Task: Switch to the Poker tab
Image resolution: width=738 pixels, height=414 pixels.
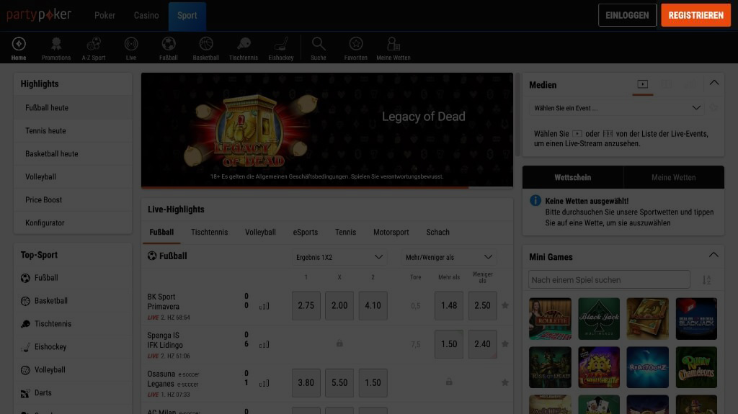Action: [105, 16]
